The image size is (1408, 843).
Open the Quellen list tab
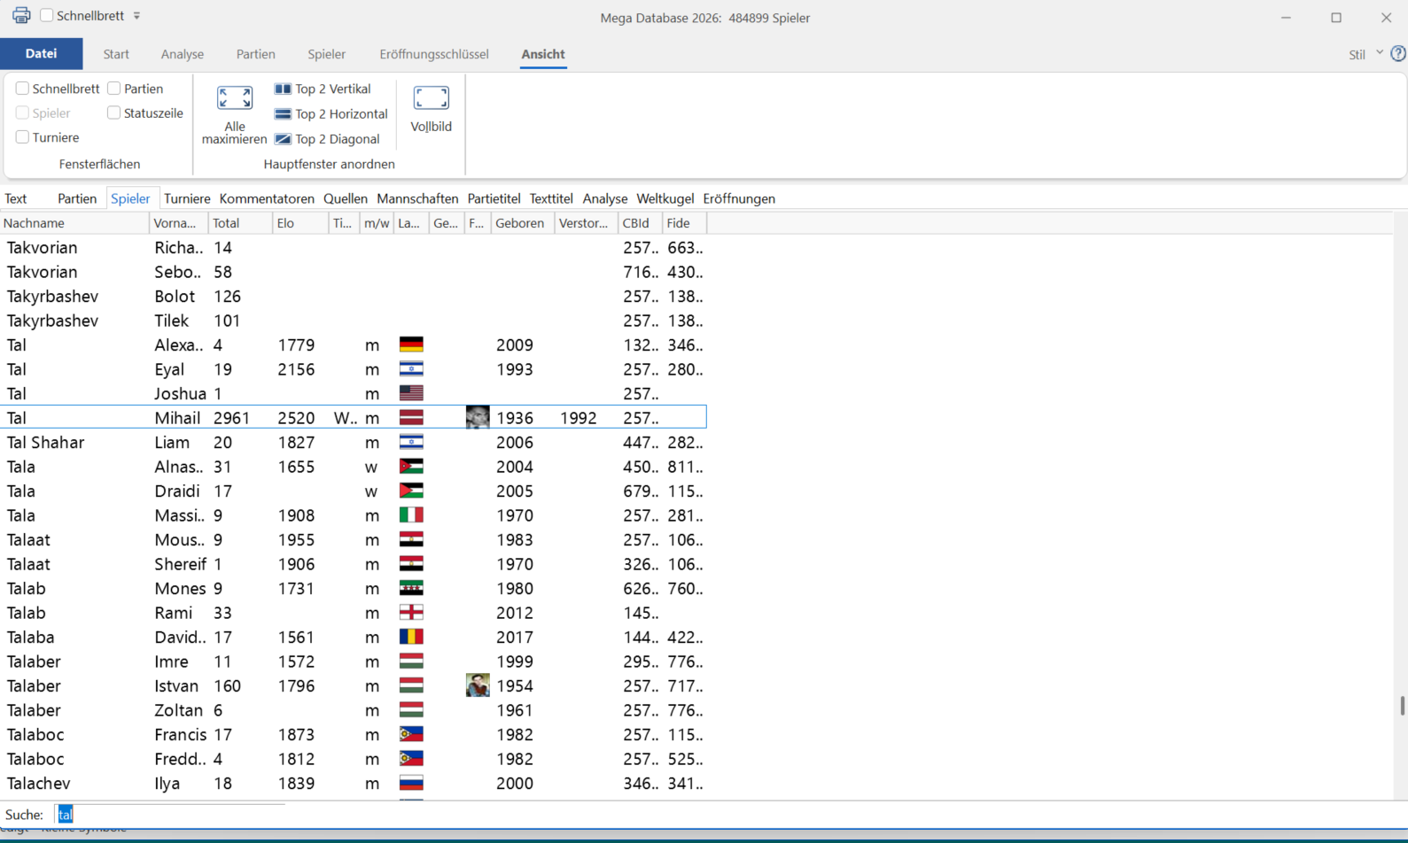(x=346, y=198)
